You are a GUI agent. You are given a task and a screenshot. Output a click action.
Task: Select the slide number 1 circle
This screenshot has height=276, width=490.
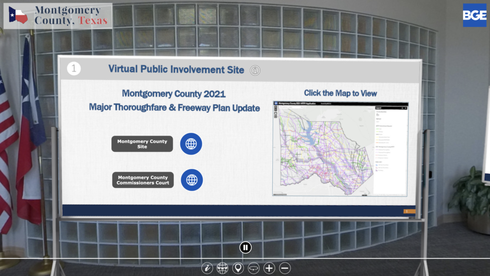(74, 68)
